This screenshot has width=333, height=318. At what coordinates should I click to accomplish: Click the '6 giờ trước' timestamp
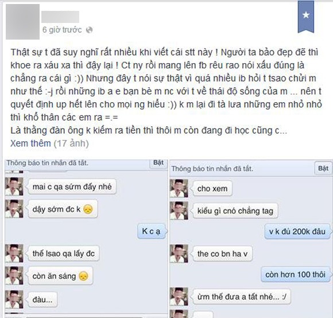pyautogui.click(x=62, y=30)
